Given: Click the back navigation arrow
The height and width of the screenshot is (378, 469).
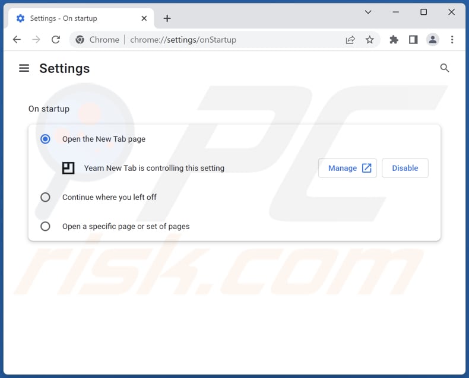Looking at the screenshot, I should [17, 40].
